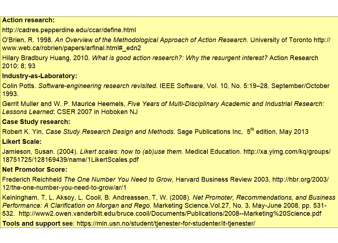This screenshot has width=338, height=243.
Task: Click 'CSER 2007 in Hoboken NJ'
Action: coord(97,112)
